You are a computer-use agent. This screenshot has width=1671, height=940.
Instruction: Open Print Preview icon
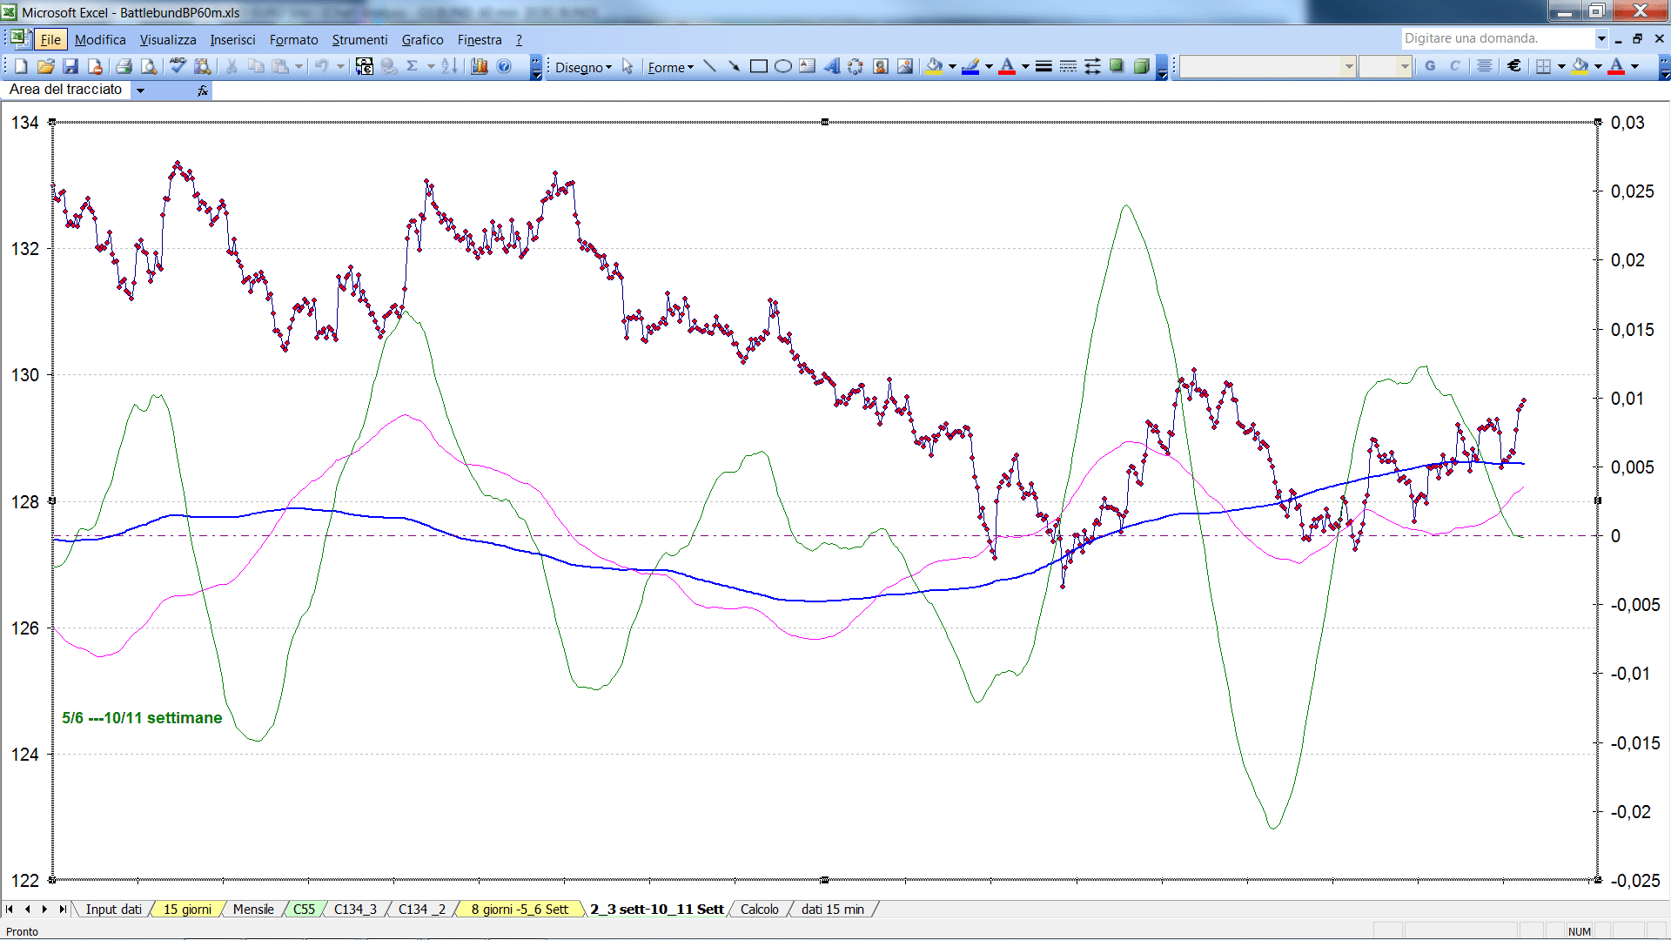coord(149,66)
